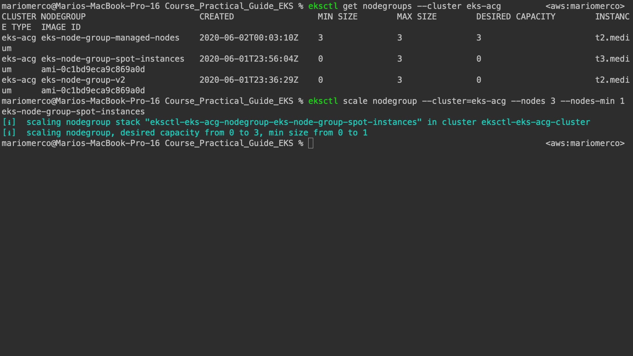Click the top-right aws:mariomerco prompt indicator
The height and width of the screenshot is (356, 633).
(585, 6)
